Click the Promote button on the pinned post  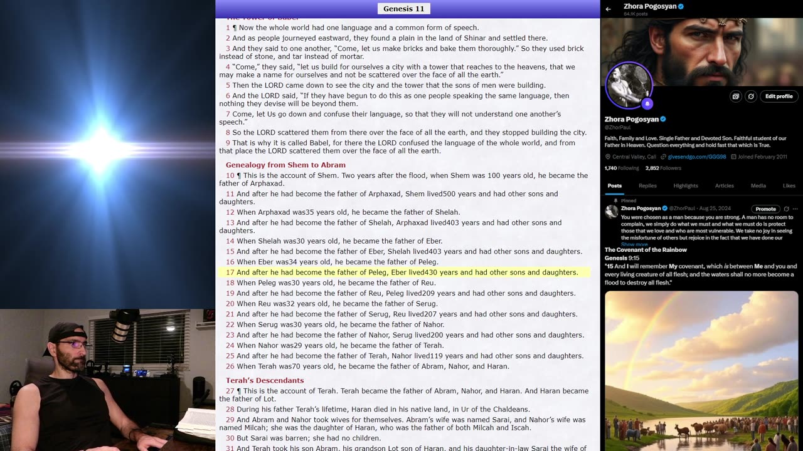click(765, 209)
